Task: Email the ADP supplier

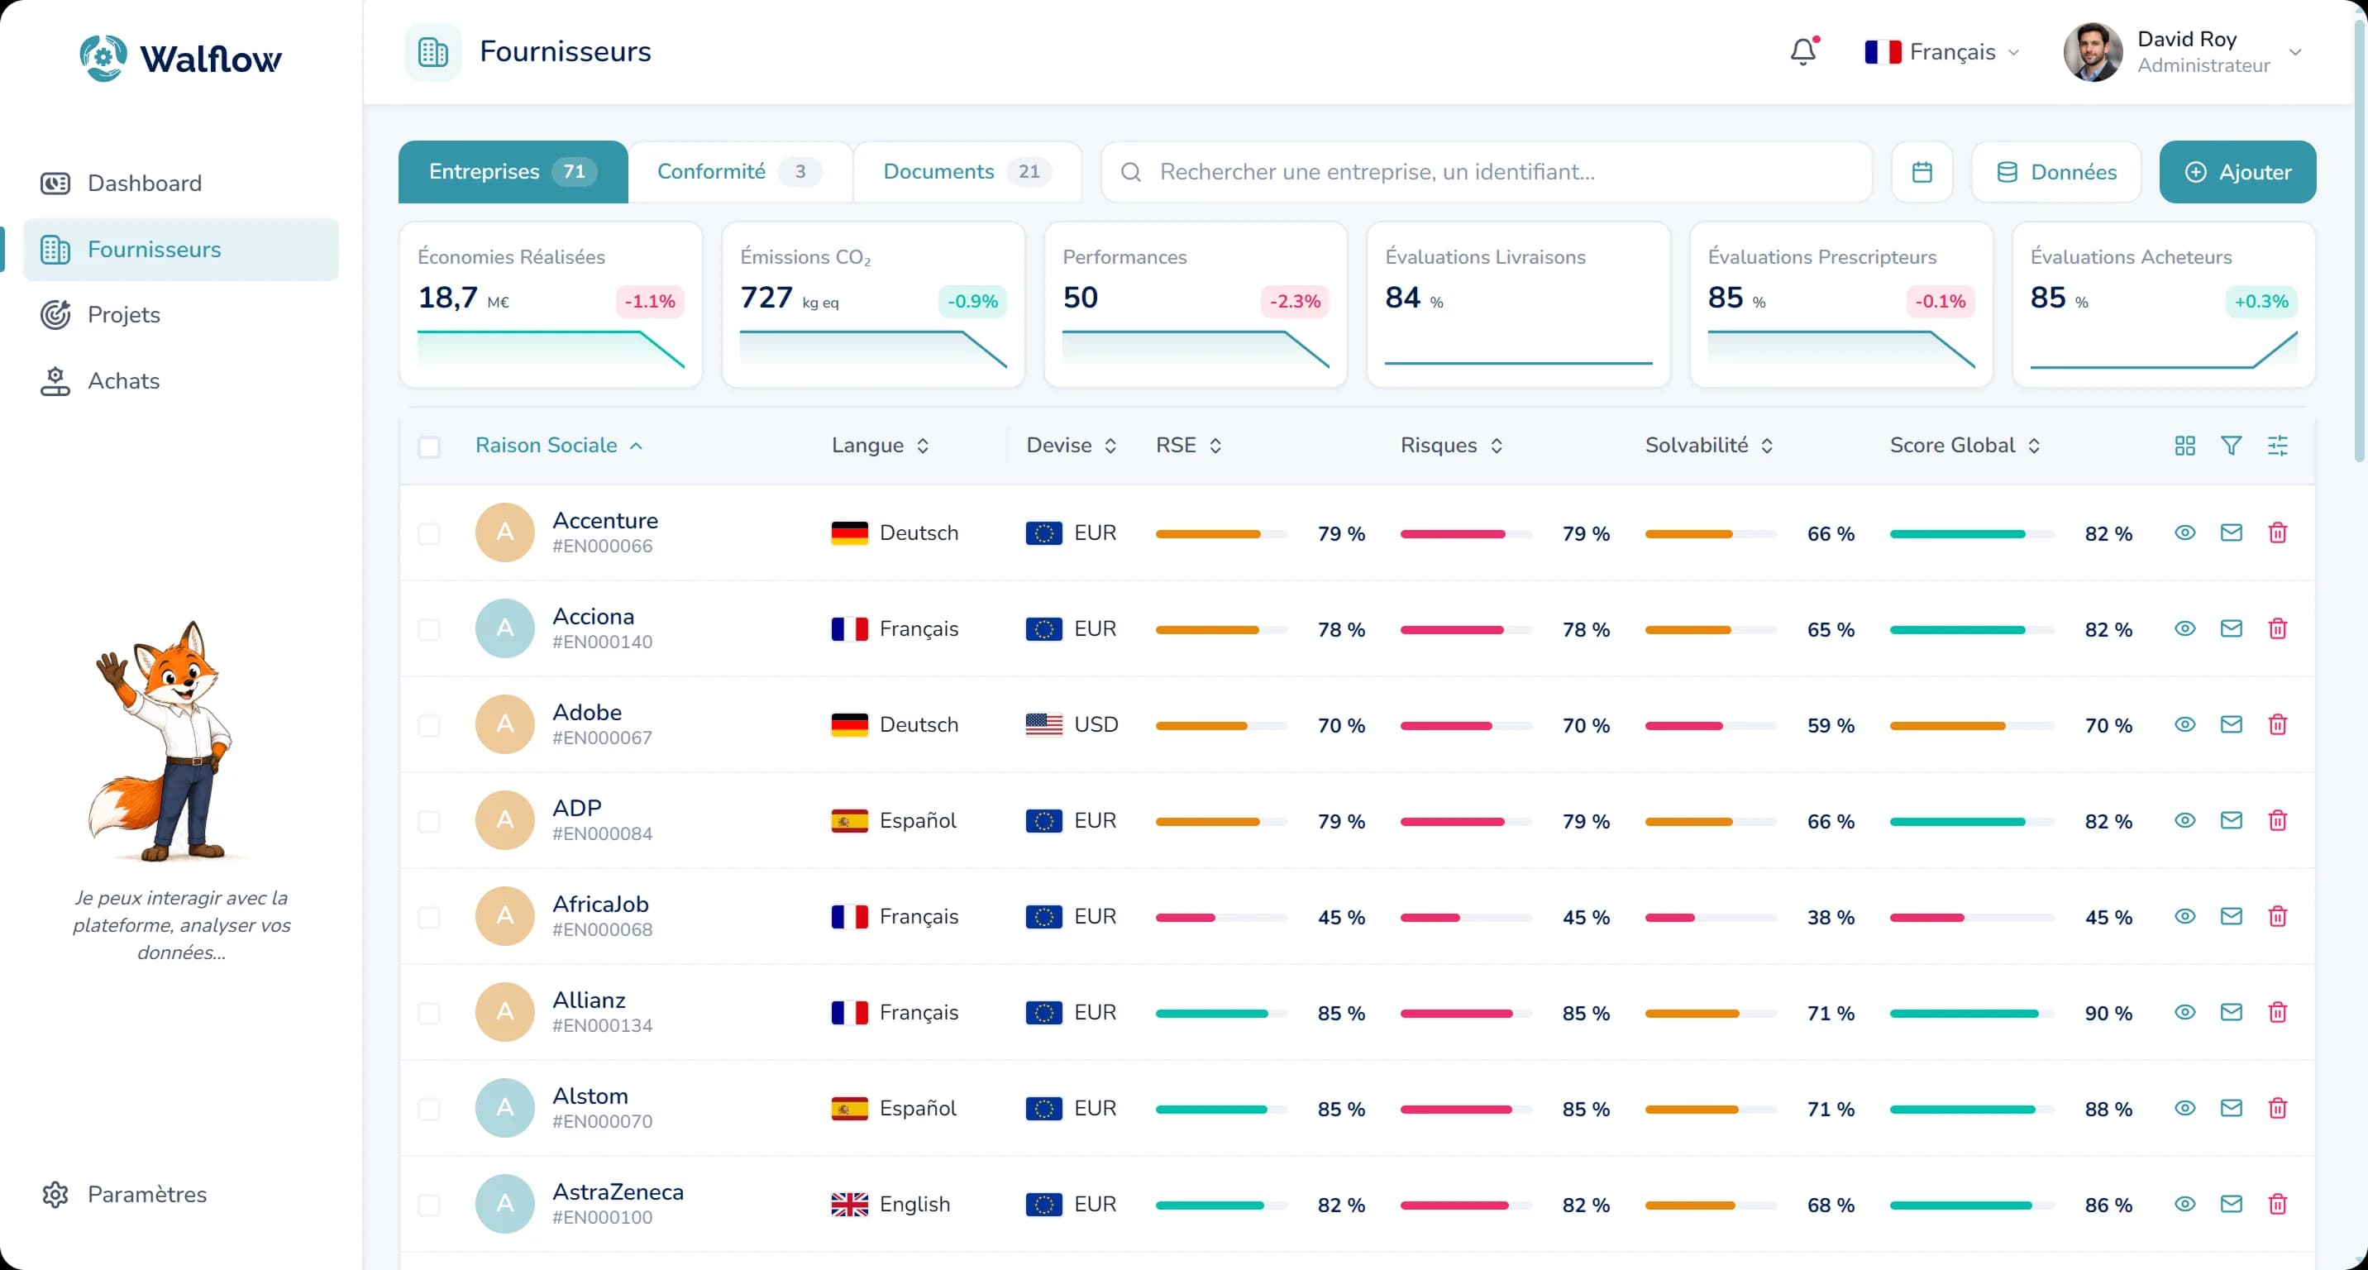Action: point(2231,821)
